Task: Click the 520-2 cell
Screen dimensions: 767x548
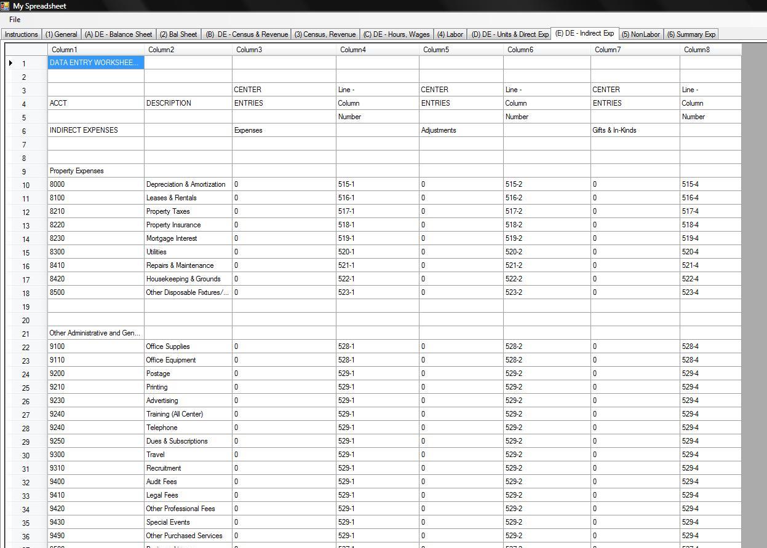Action: pyautogui.click(x=547, y=252)
